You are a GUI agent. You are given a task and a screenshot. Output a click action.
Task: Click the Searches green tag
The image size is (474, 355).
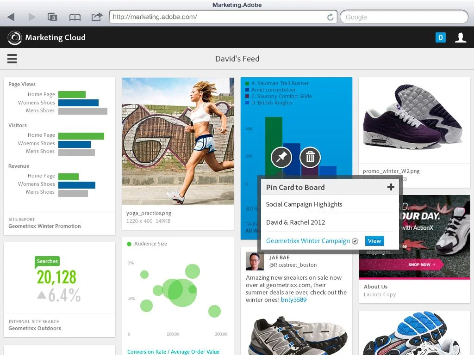pyautogui.click(x=47, y=262)
